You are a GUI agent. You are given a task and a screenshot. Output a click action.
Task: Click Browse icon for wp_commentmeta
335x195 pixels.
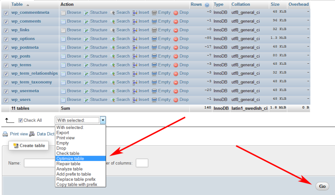(63, 13)
